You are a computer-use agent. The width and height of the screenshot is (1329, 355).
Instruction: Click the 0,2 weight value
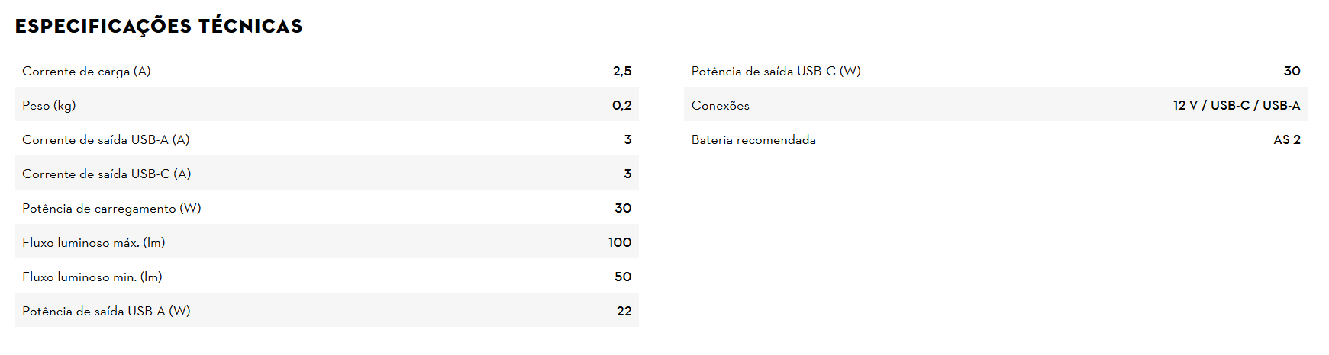(621, 105)
